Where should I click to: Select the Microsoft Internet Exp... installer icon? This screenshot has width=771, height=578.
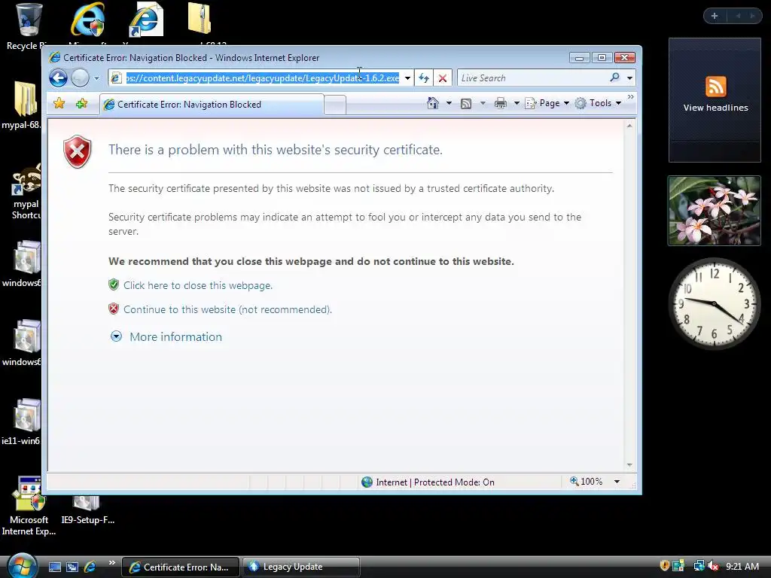[x=29, y=505]
